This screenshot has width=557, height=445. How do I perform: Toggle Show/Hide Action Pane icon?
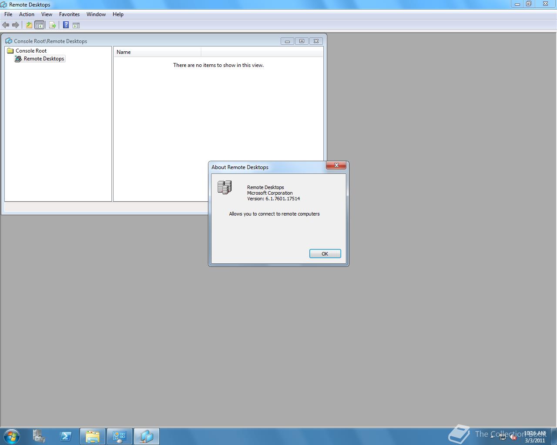tap(76, 25)
